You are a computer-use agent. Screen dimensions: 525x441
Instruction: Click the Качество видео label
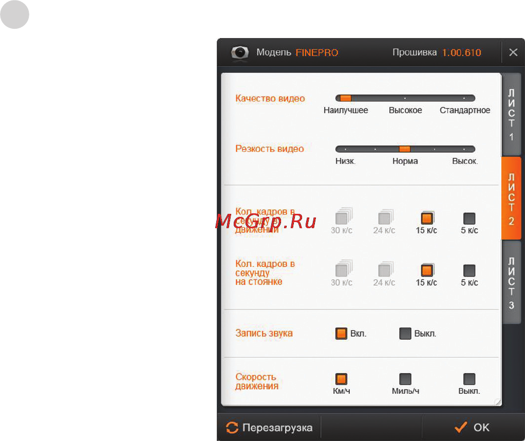click(270, 98)
